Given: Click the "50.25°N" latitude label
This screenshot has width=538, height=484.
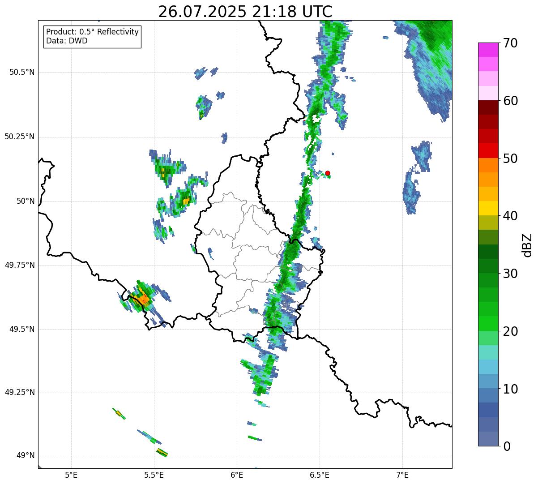Looking at the screenshot, I should pos(20,137).
